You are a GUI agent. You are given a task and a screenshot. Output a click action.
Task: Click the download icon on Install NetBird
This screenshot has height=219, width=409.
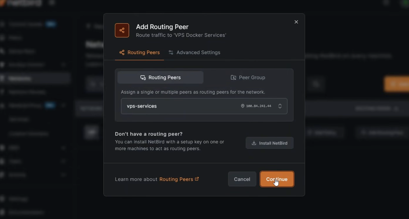point(254,143)
